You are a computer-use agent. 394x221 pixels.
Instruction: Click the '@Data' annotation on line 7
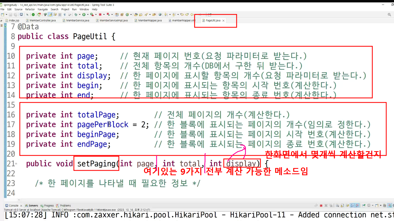[28, 27]
